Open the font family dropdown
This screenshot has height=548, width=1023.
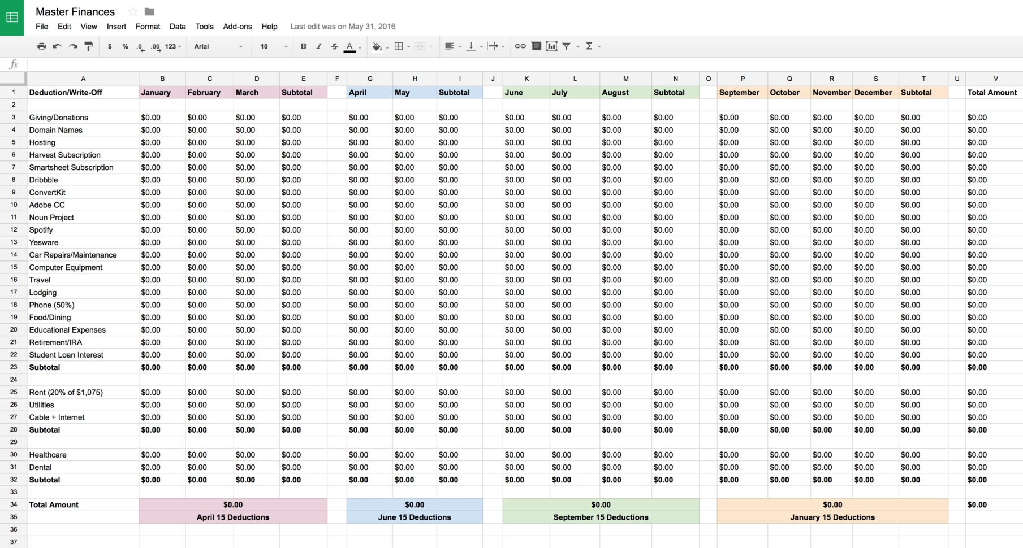tap(218, 46)
